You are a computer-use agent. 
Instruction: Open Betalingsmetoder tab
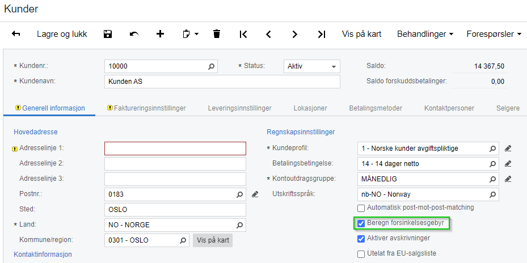coord(376,108)
